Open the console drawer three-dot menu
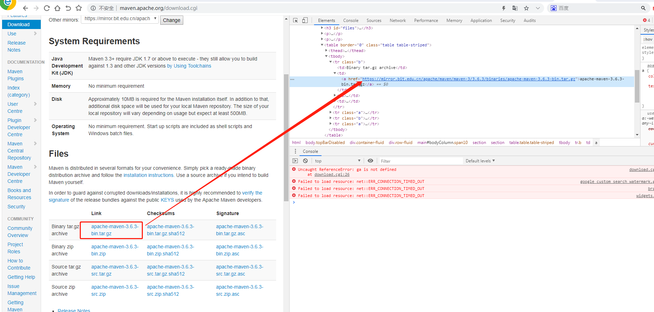The width and height of the screenshot is (654, 312). pos(295,151)
